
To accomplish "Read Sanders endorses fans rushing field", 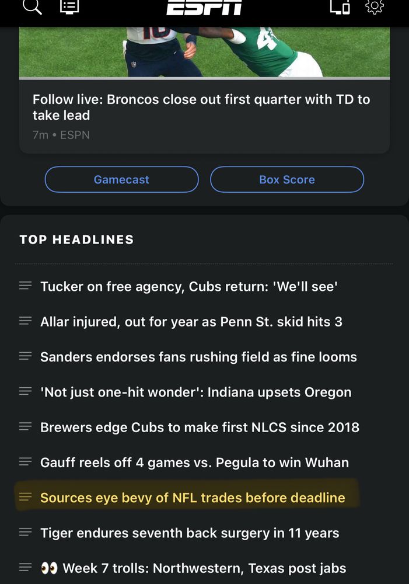I will tap(198, 357).
